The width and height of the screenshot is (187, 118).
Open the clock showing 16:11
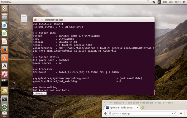click(178, 2)
